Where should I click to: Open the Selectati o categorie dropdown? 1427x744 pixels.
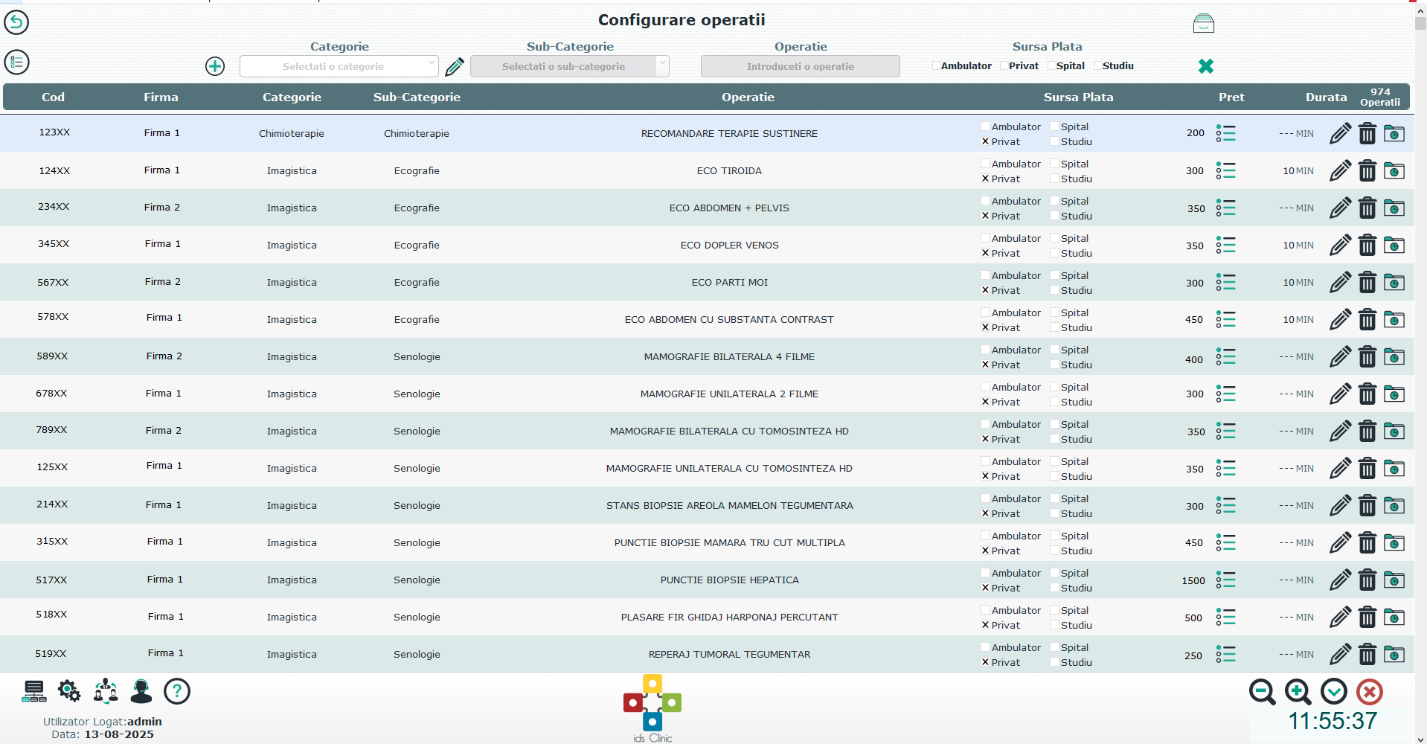point(339,66)
